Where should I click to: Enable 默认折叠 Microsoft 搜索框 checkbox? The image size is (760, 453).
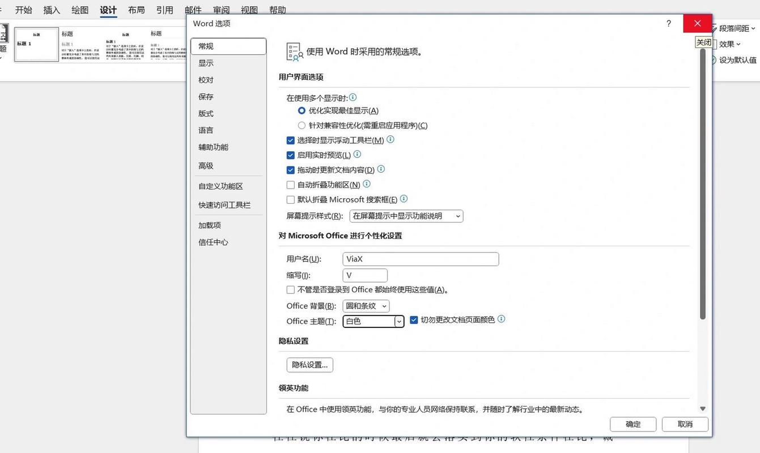[x=291, y=199]
